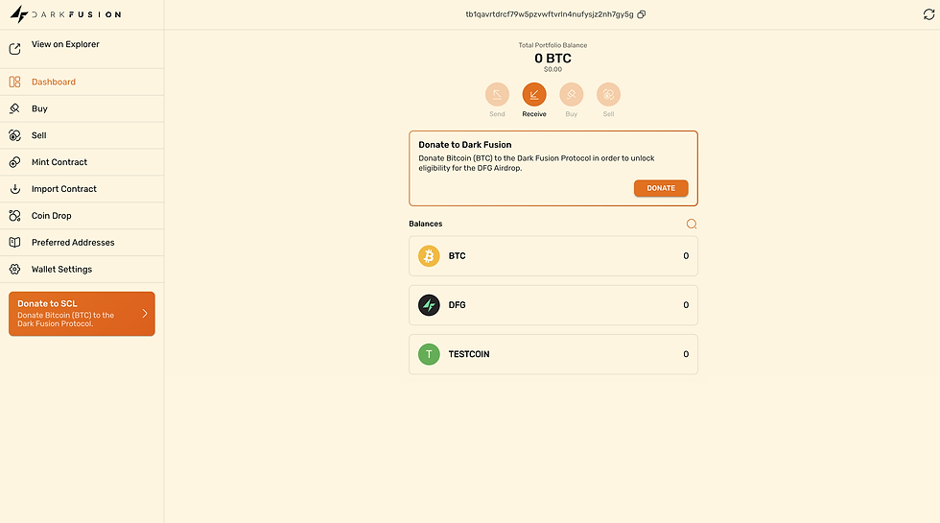Click the Dark Fusion logo
The width and height of the screenshot is (940, 523).
click(x=65, y=14)
